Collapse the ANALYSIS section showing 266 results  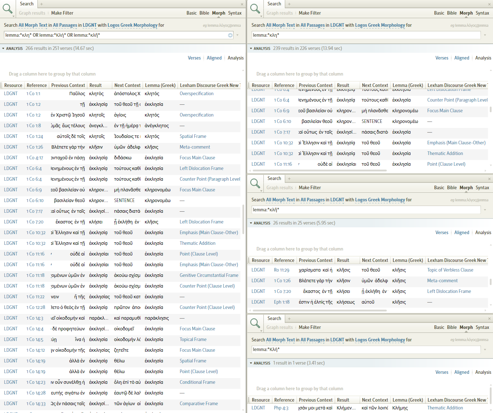3,48
